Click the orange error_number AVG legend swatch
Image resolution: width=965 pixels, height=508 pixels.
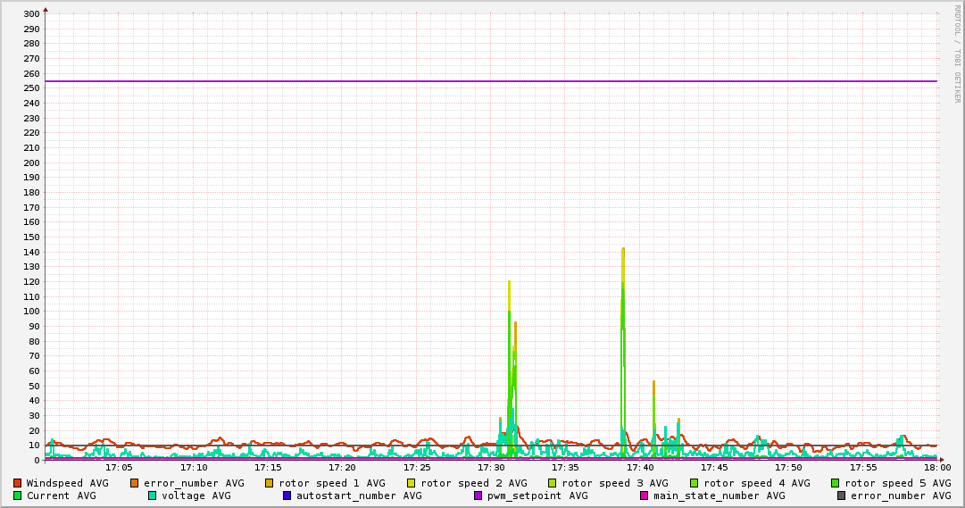[x=135, y=483]
